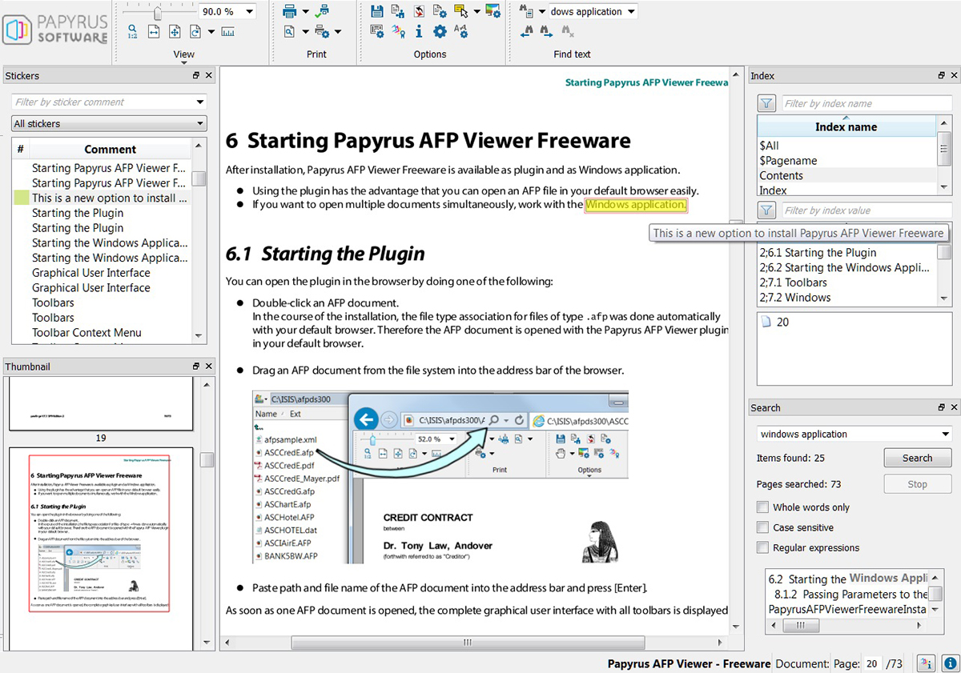
Task: Select '2;7.2 Windows' index value
Action: pos(795,298)
